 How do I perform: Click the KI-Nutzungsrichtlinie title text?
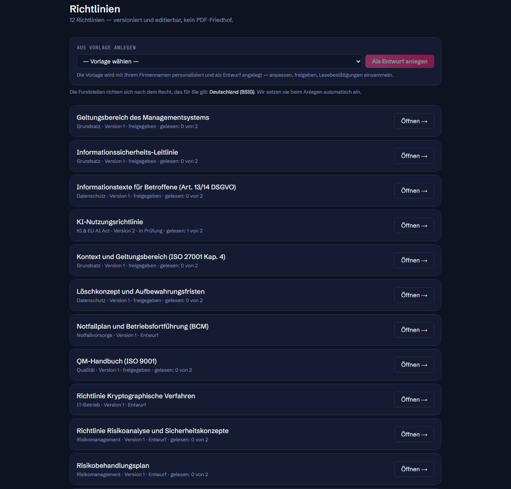pos(110,222)
